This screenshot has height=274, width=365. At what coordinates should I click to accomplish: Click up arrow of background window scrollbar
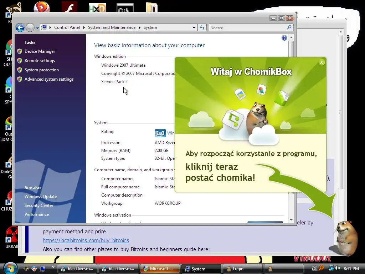tap(340, 32)
